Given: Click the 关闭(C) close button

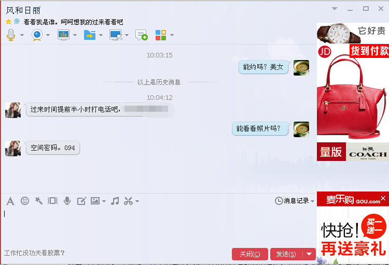Looking at the screenshot, I should coord(250,254).
